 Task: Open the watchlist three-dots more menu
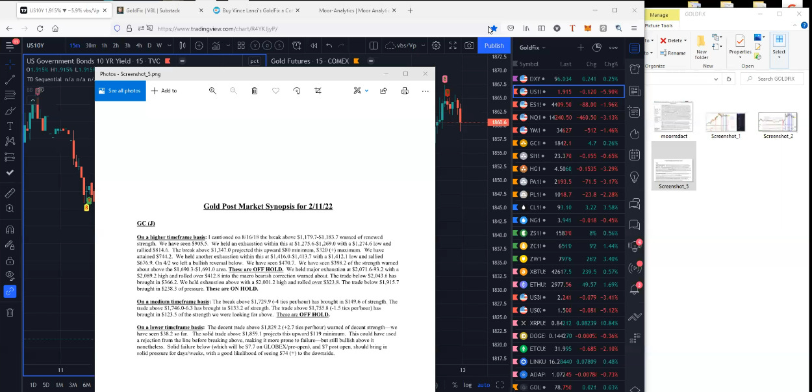click(x=613, y=47)
